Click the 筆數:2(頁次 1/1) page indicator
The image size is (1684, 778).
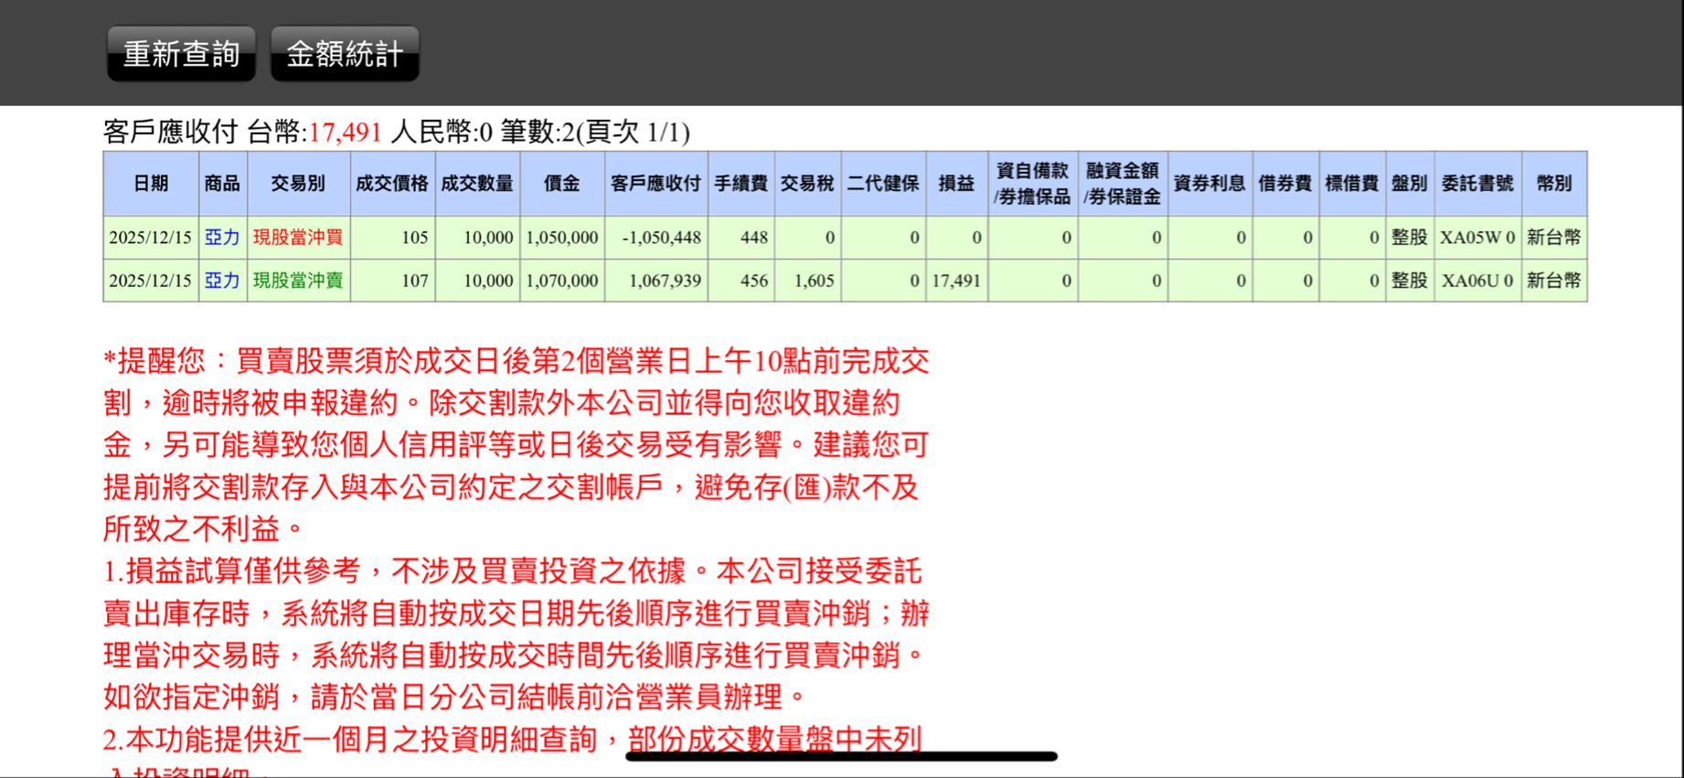(595, 133)
